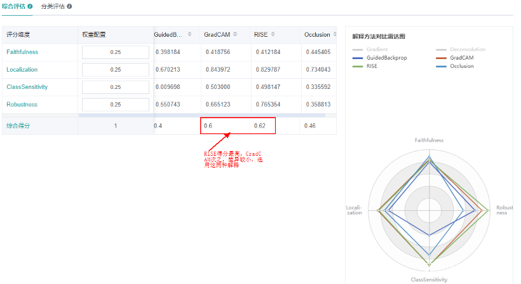521x284 pixels.
Task: Hide GradCAM series in legend
Action: tap(454, 58)
